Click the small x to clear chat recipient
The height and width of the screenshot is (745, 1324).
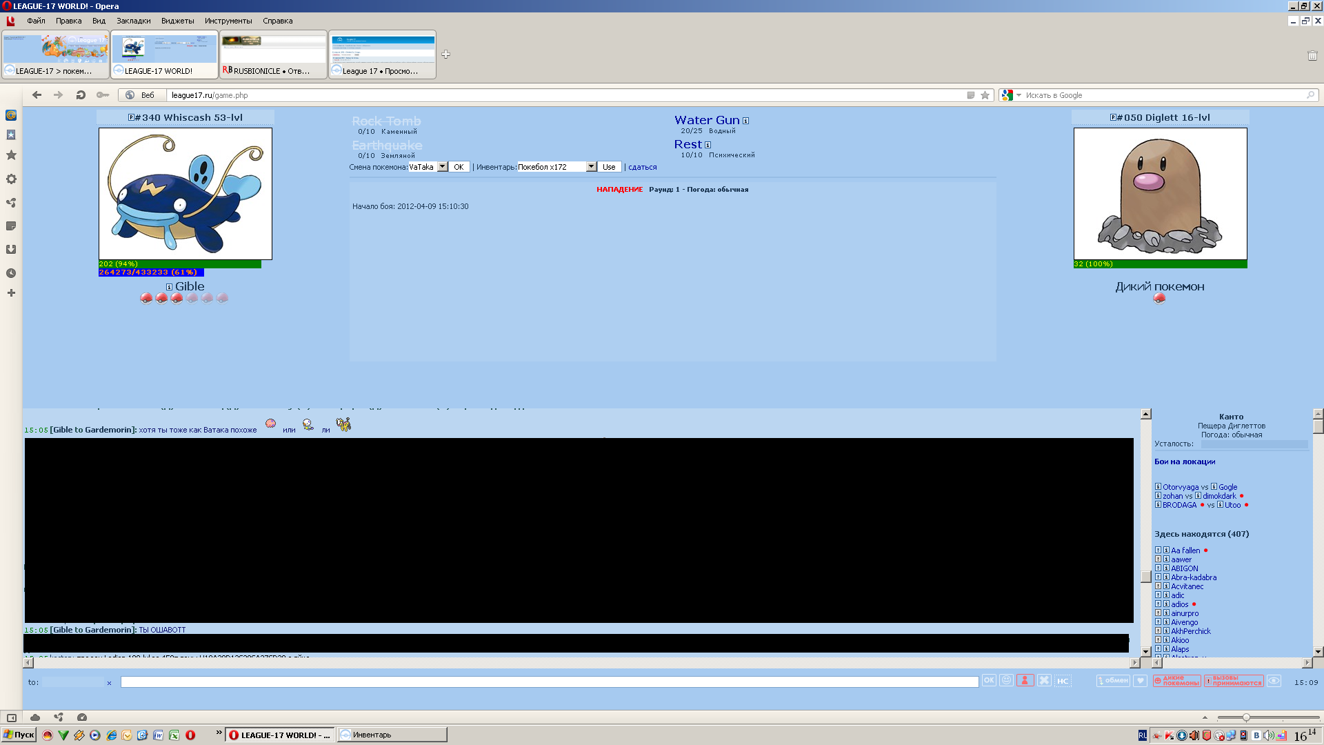109,683
